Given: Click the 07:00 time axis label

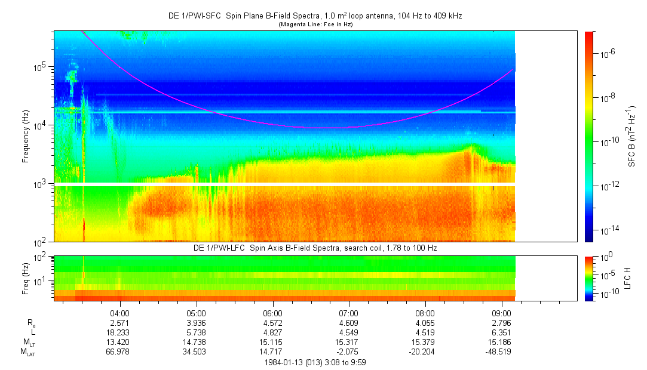Looking at the screenshot, I should [x=349, y=312].
